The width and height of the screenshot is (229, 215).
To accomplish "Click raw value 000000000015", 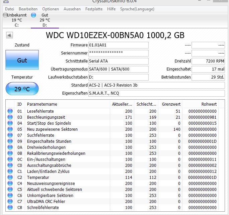I will coord(203,123).
